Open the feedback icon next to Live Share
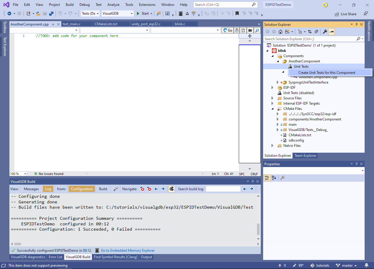Image resolution: width=374 pixels, height=269 pixels. click(x=365, y=14)
